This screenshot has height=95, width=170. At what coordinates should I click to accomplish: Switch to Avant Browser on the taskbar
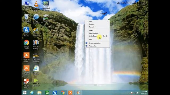pos(55,93)
